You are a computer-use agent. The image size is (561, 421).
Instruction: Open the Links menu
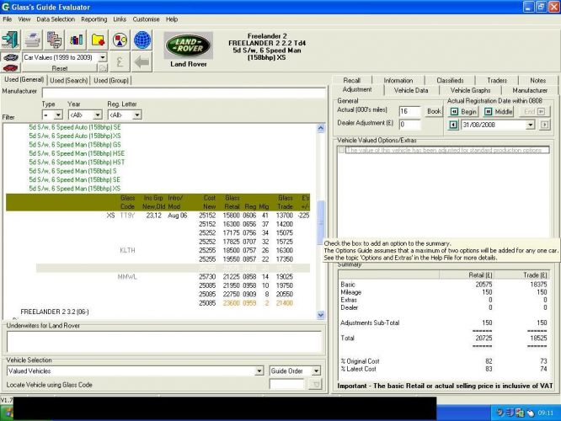[120, 19]
